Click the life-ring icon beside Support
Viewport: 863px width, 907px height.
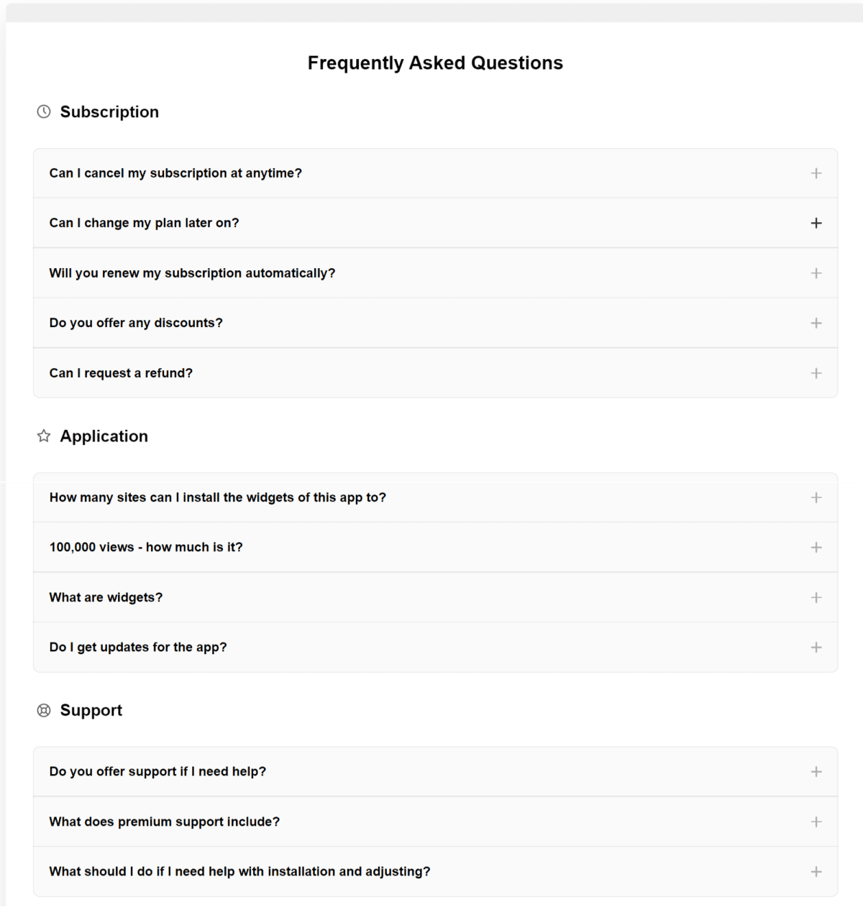44,710
